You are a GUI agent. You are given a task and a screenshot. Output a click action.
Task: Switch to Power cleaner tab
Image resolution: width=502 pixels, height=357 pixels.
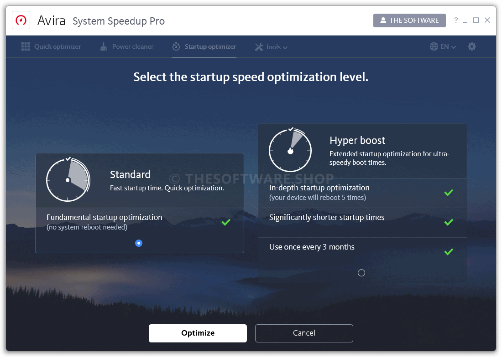pyautogui.click(x=127, y=46)
